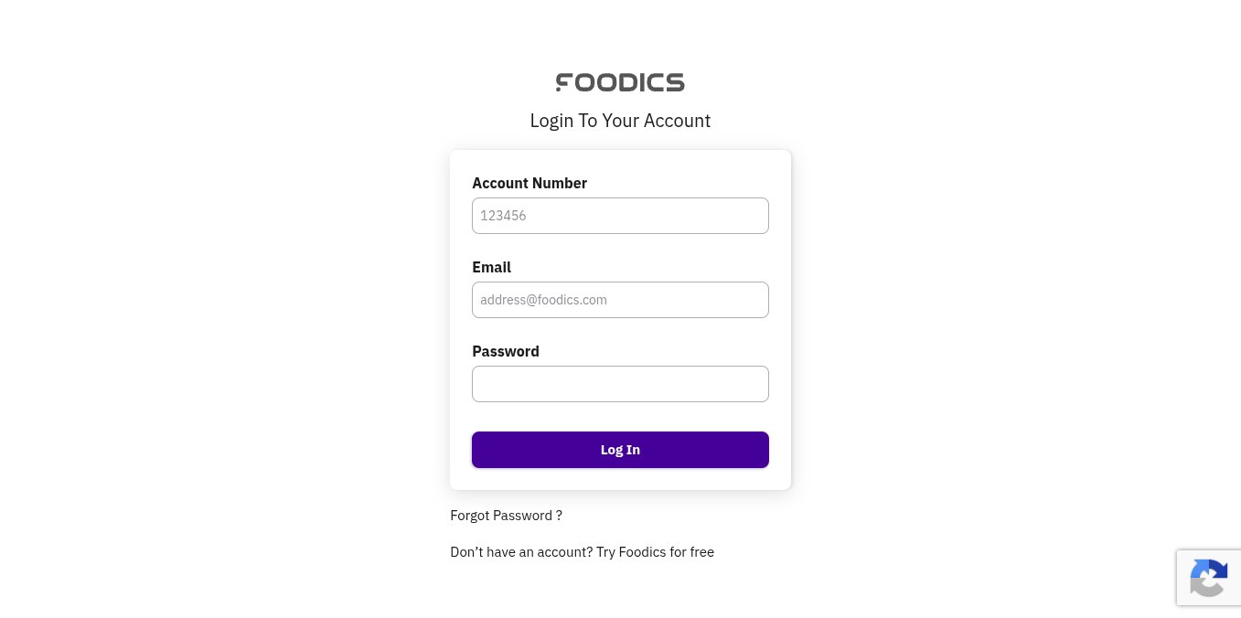Viewport: 1241px width, 618px height.
Task: Click the Don't have an account? text
Action: coord(521,552)
